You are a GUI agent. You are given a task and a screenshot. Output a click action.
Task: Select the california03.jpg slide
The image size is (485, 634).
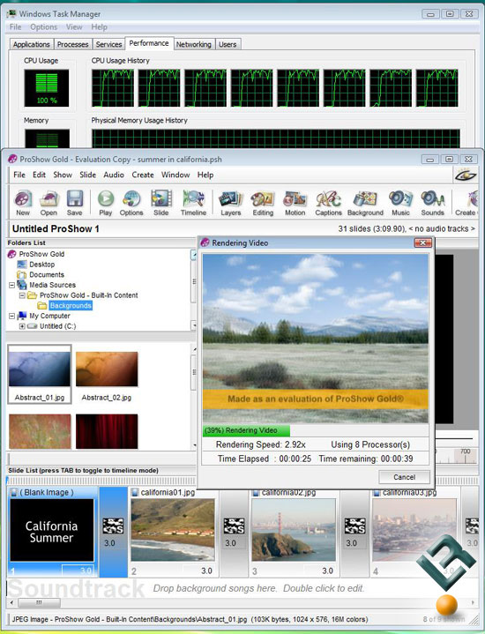pos(414,532)
